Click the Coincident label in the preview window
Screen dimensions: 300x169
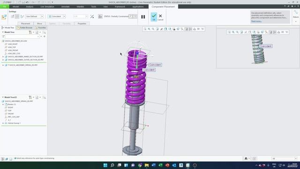click(266, 46)
